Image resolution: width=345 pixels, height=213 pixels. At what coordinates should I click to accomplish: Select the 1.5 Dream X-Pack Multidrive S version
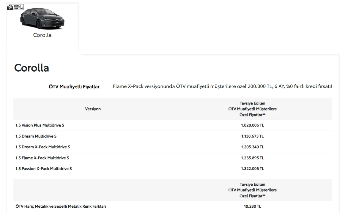pos(43,147)
